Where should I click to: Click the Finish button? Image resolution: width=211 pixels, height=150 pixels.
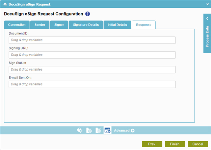tap(175, 144)
